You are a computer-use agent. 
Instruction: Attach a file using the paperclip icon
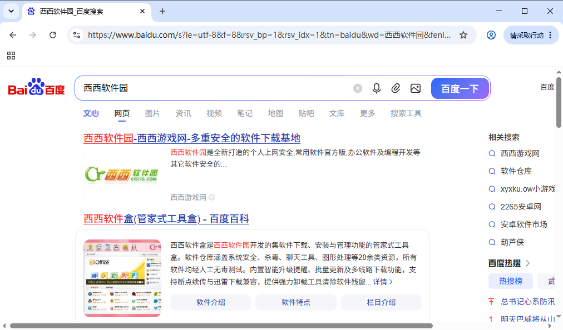(x=396, y=88)
